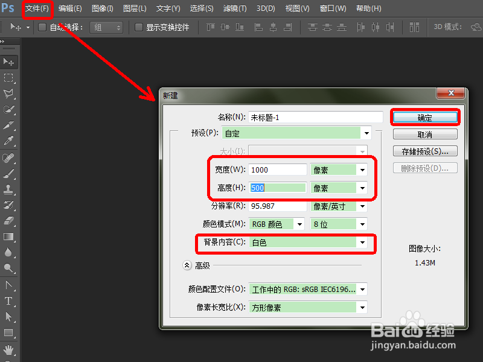The image size is (483, 362).
Task: Click the 高度 field showing 500
Action: pyautogui.click(x=278, y=188)
